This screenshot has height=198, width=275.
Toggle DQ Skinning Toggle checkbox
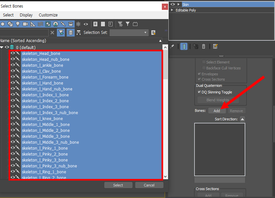point(199,92)
